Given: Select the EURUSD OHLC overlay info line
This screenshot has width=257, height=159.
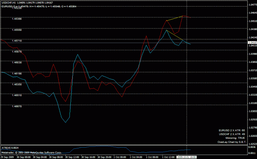Looking at the screenshot, I should tap(39, 7).
